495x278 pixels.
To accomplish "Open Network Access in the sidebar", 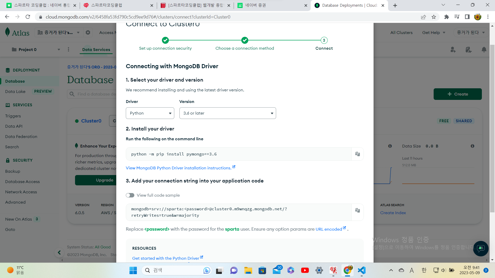I will 21,192.
